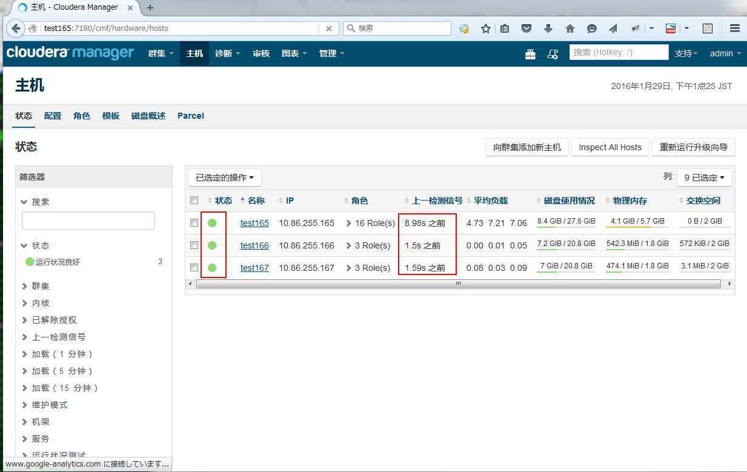Expand the 16 Role(s) for test165

point(370,223)
